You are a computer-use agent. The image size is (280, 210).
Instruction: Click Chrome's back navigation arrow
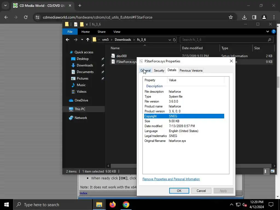click(x=6, y=17)
